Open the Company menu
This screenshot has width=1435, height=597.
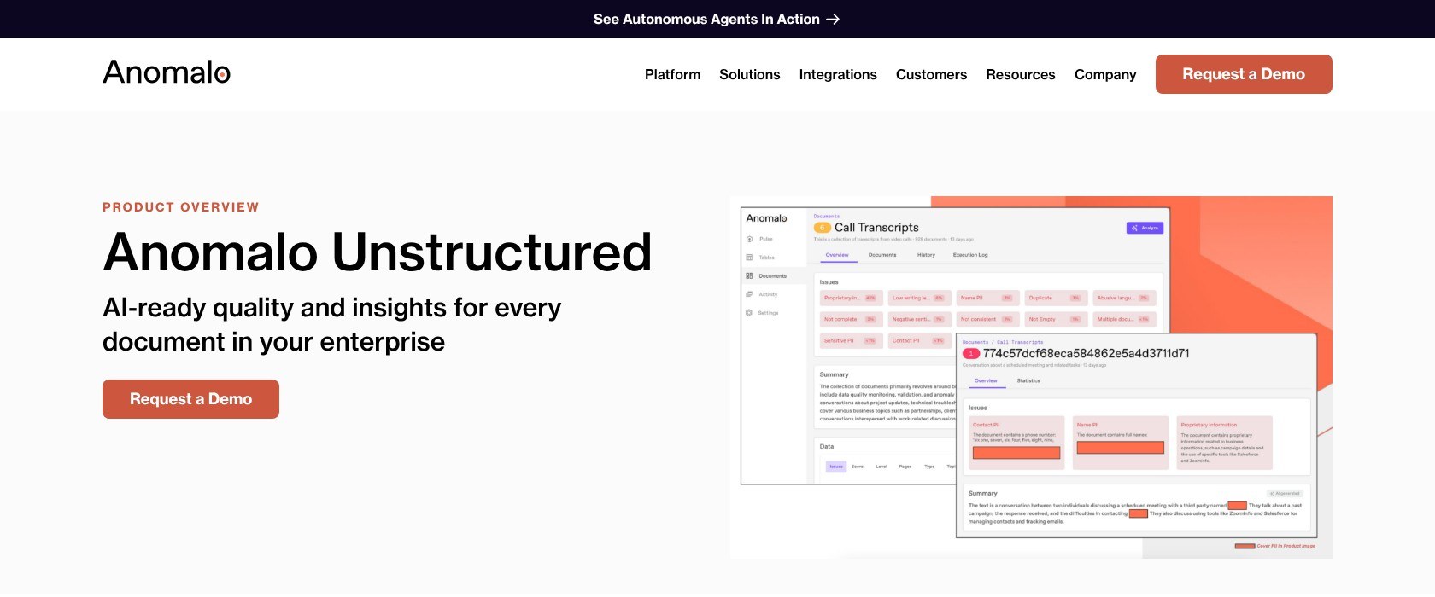click(x=1105, y=74)
